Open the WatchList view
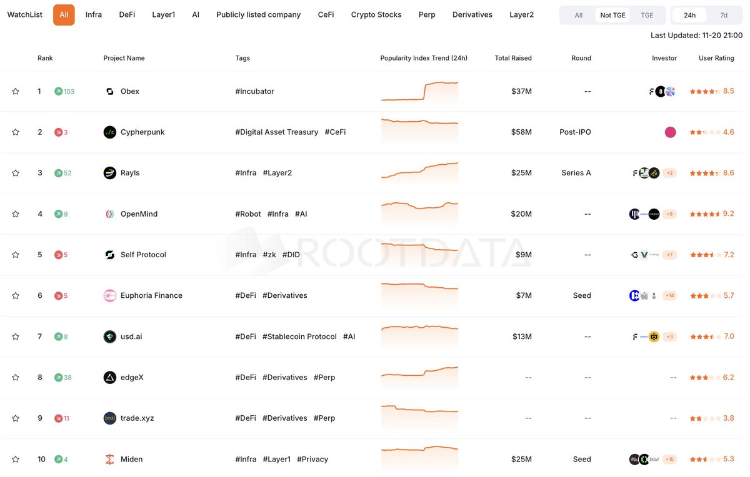 [24, 14]
